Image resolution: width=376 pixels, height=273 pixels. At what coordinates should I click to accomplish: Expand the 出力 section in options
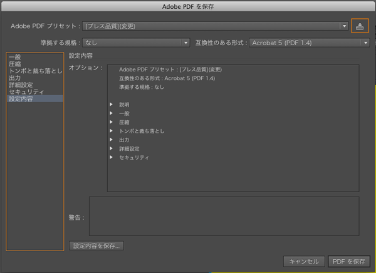click(112, 140)
